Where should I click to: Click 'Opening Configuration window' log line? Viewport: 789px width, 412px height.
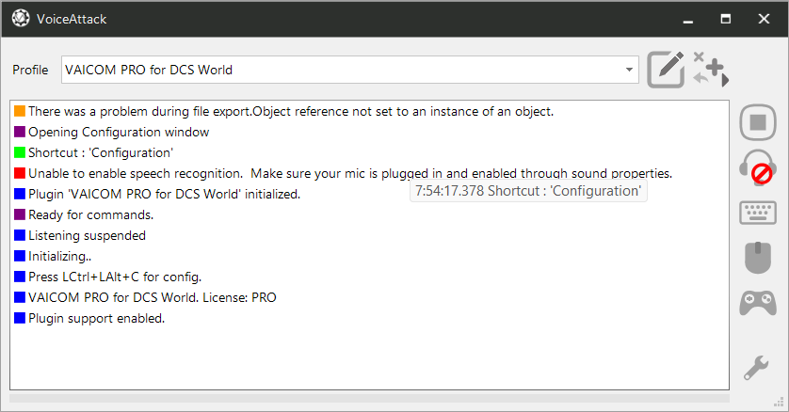tap(119, 132)
